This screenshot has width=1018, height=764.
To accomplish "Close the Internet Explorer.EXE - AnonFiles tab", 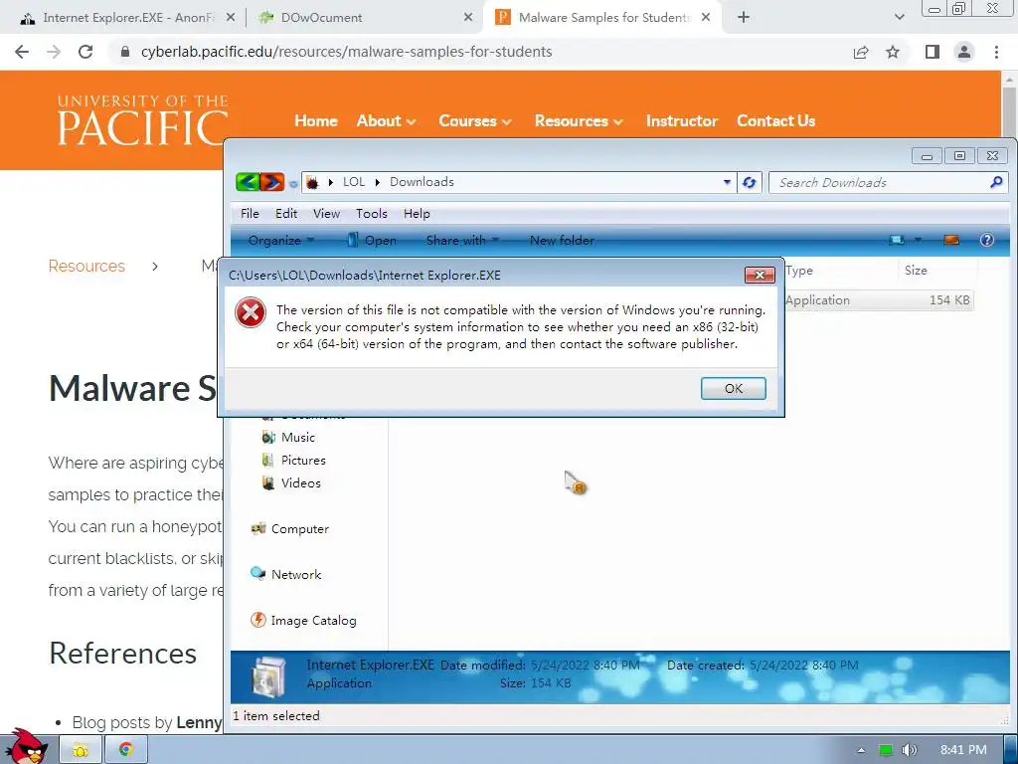I will (x=231, y=18).
